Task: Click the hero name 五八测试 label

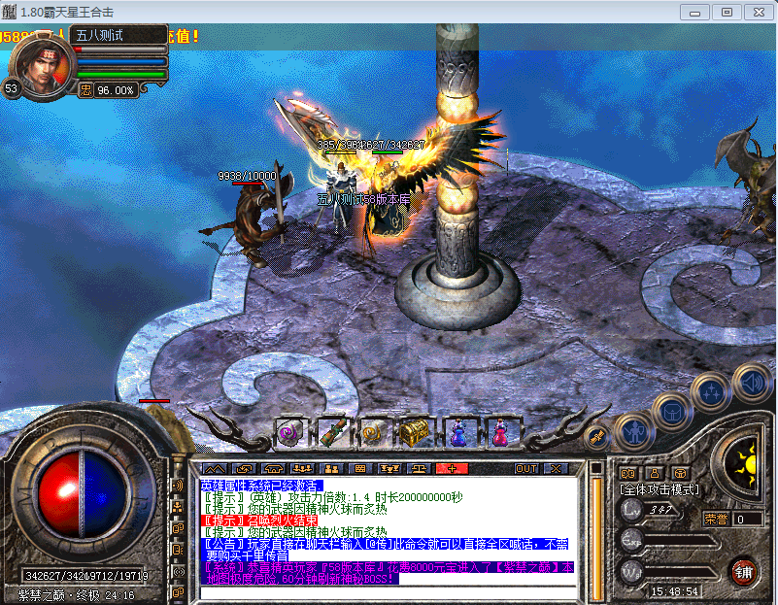Action: (x=99, y=35)
